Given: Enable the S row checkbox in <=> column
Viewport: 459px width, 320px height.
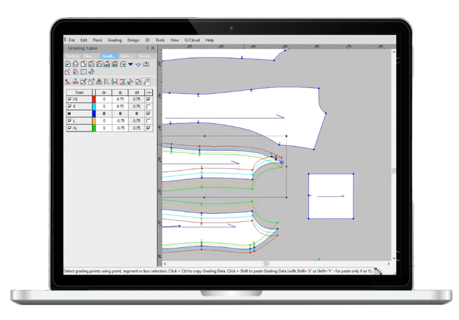Looking at the screenshot, I should [148, 107].
